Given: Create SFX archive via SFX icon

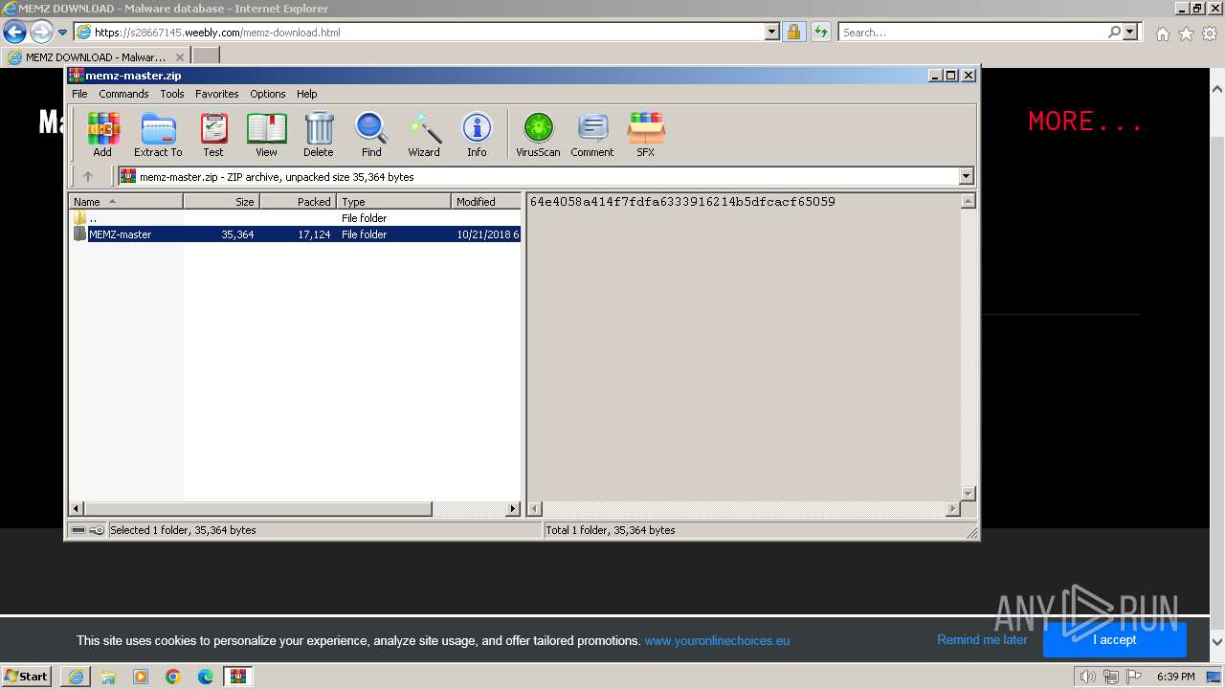Looking at the screenshot, I should (646, 134).
